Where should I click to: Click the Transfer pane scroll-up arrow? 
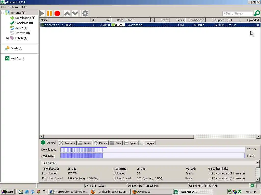pos(258,162)
